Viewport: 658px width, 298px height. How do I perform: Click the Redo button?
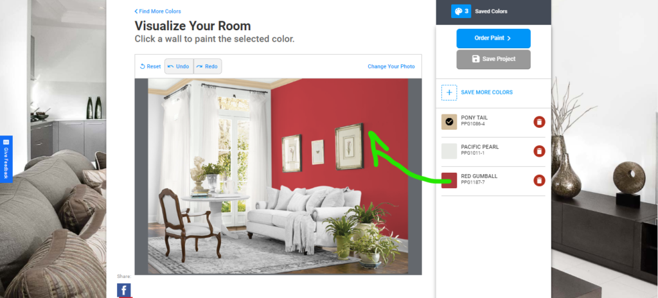(208, 66)
